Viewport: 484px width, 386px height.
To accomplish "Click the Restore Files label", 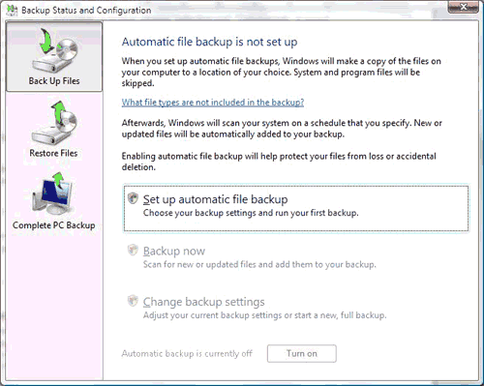I will [53, 153].
